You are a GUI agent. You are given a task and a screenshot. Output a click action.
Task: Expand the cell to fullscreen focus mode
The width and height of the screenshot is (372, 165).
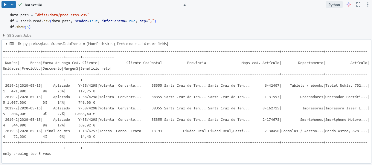[x=358, y=5]
